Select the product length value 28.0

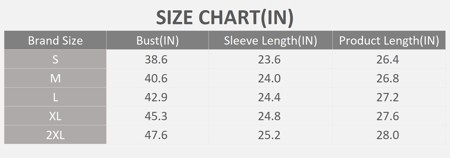pos(388,135)
